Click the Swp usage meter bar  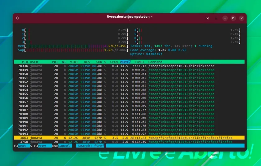(73, 50)
